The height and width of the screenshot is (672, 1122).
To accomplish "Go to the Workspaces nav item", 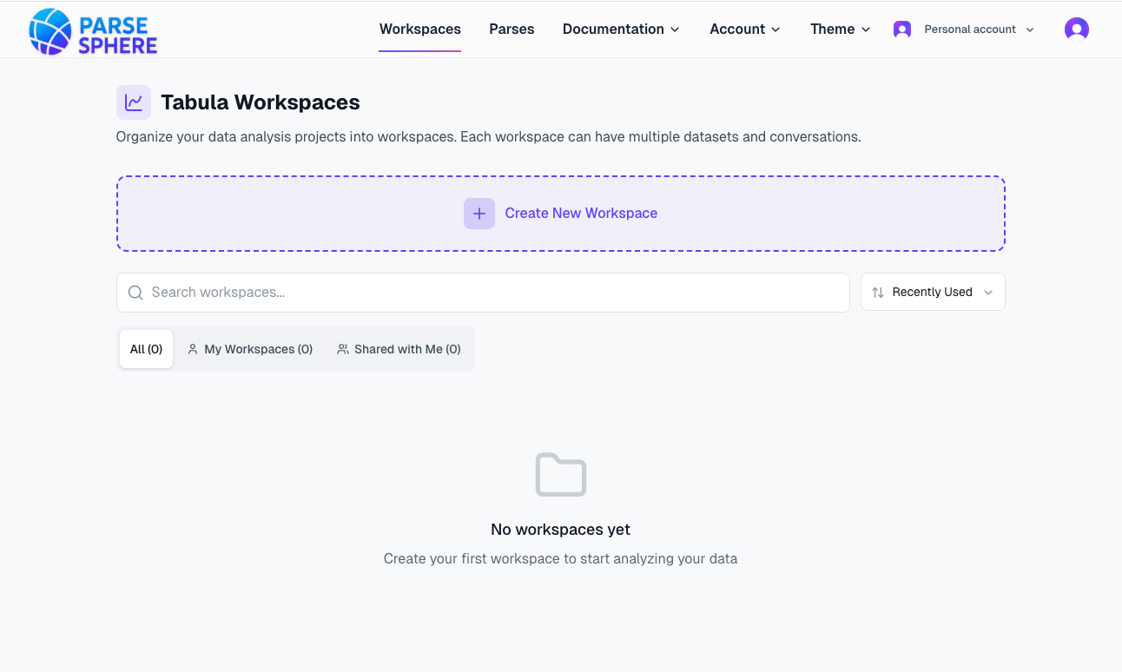I will pos(420,30).
